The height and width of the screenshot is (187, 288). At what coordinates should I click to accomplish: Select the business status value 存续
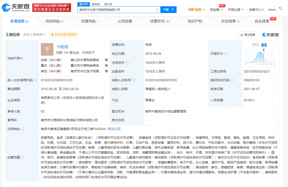click(148, 45)
